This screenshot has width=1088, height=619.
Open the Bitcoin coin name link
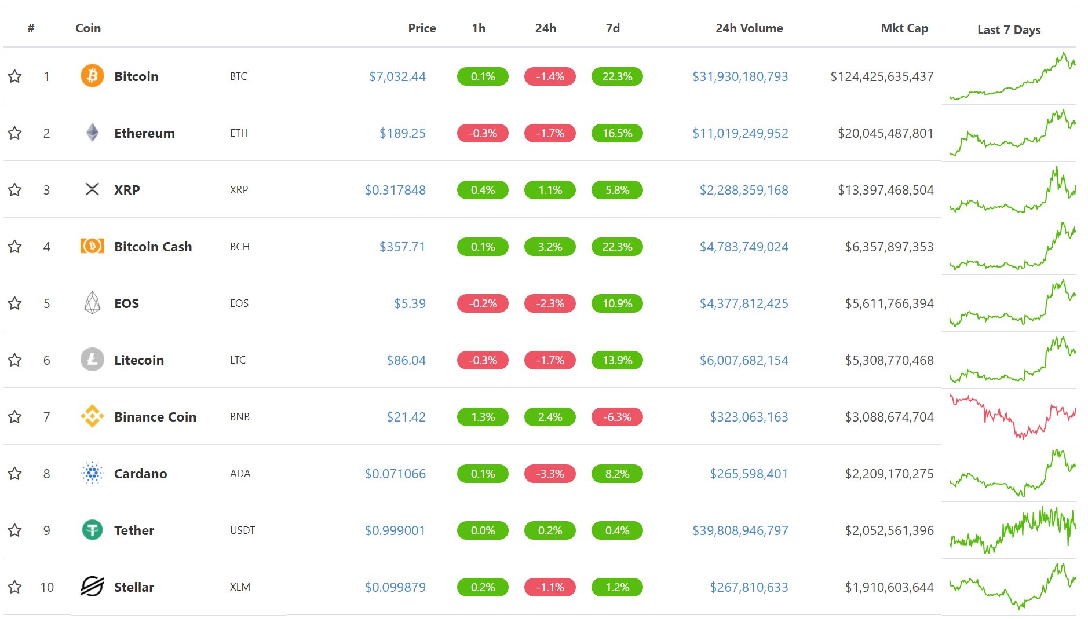(x=136, y=76)
